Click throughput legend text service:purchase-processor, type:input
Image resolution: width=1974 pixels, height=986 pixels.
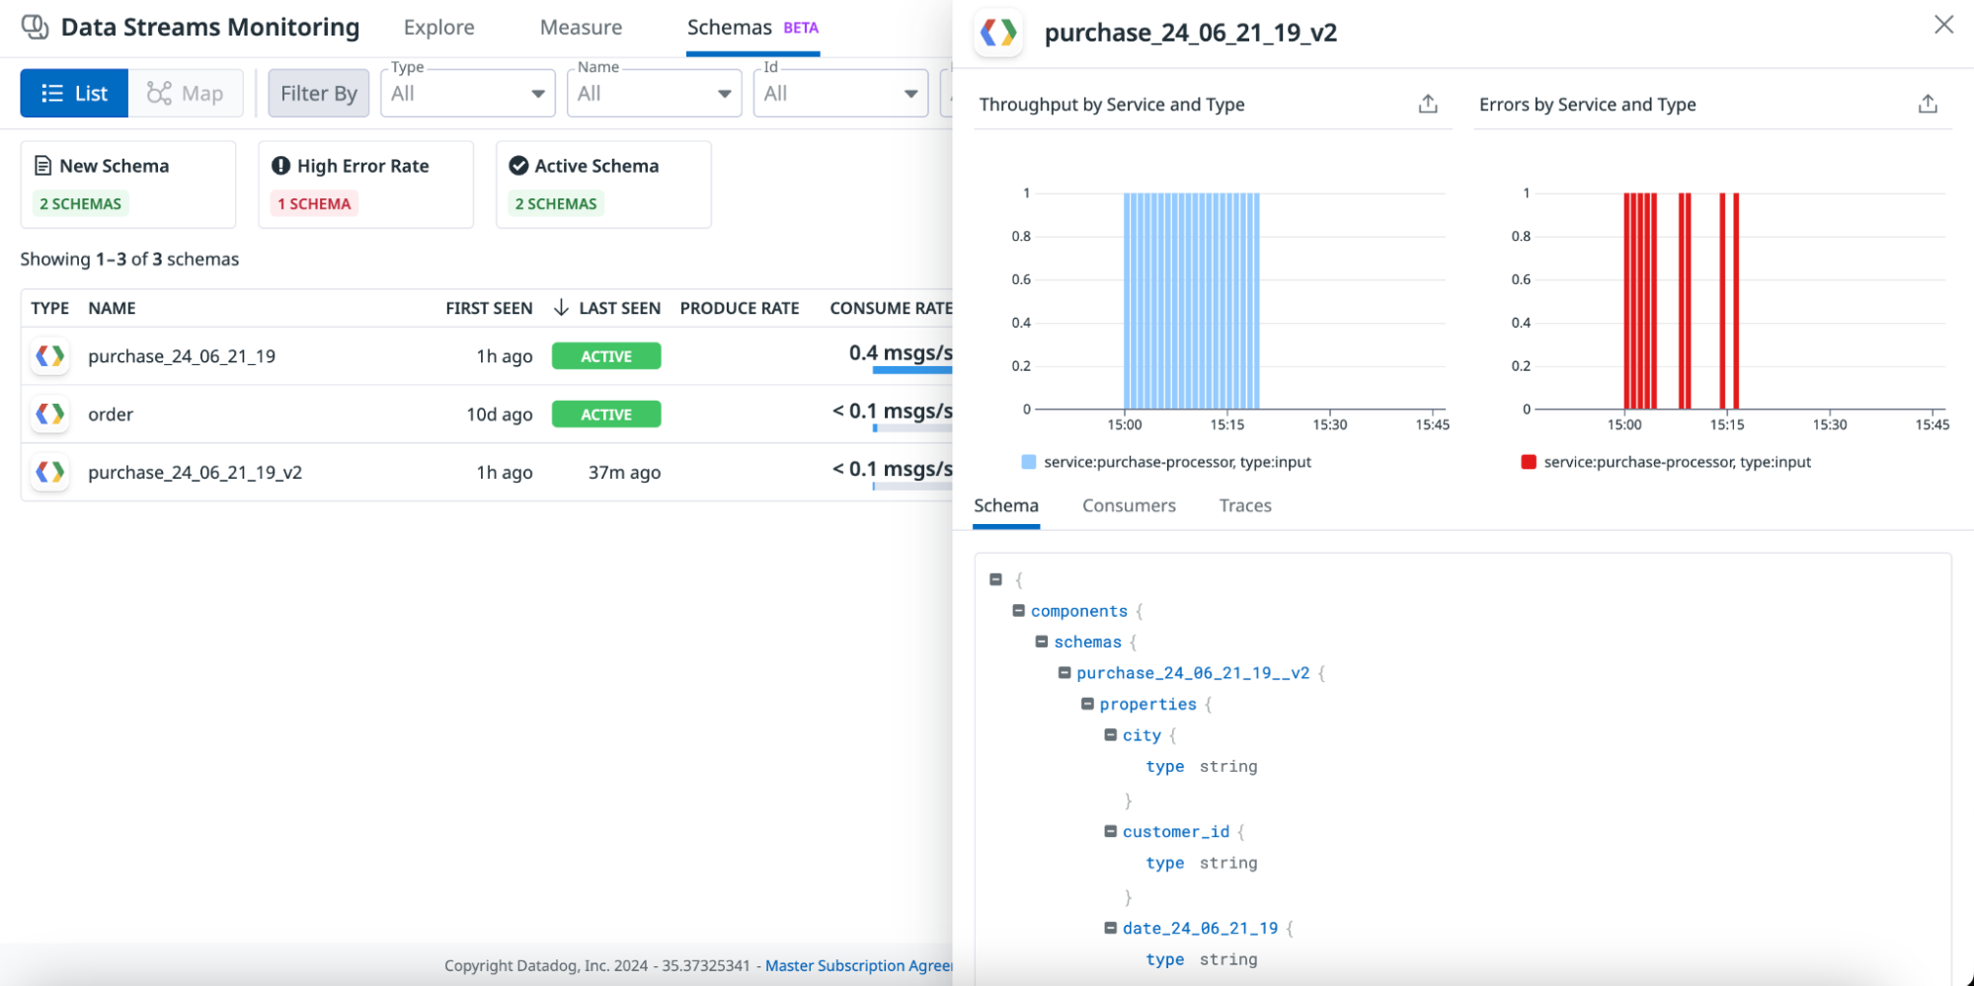[1177, 462]
